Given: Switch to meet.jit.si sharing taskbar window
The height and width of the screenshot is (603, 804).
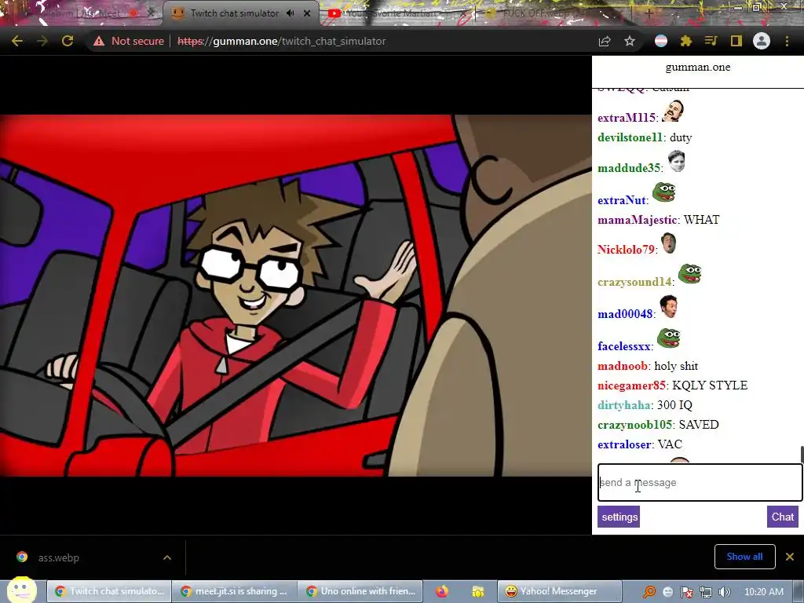Looking at the screenshot, I should coord(234,591).
